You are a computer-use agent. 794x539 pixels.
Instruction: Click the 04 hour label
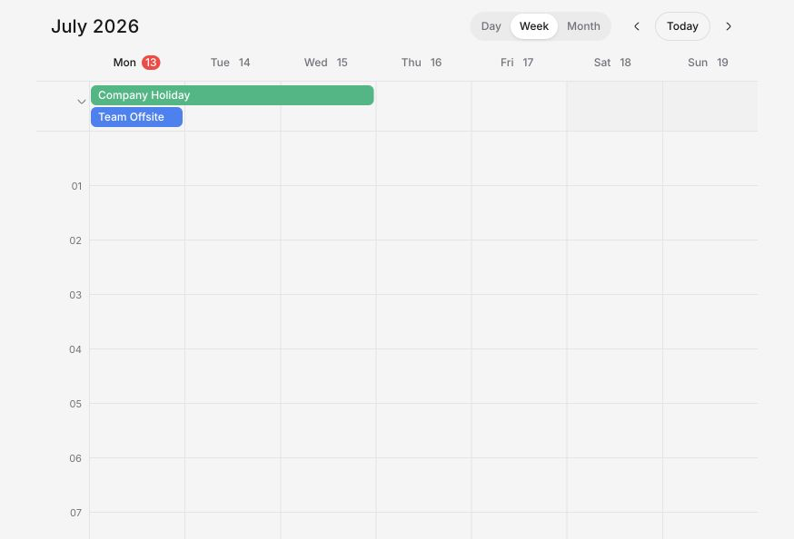point(75,349)
